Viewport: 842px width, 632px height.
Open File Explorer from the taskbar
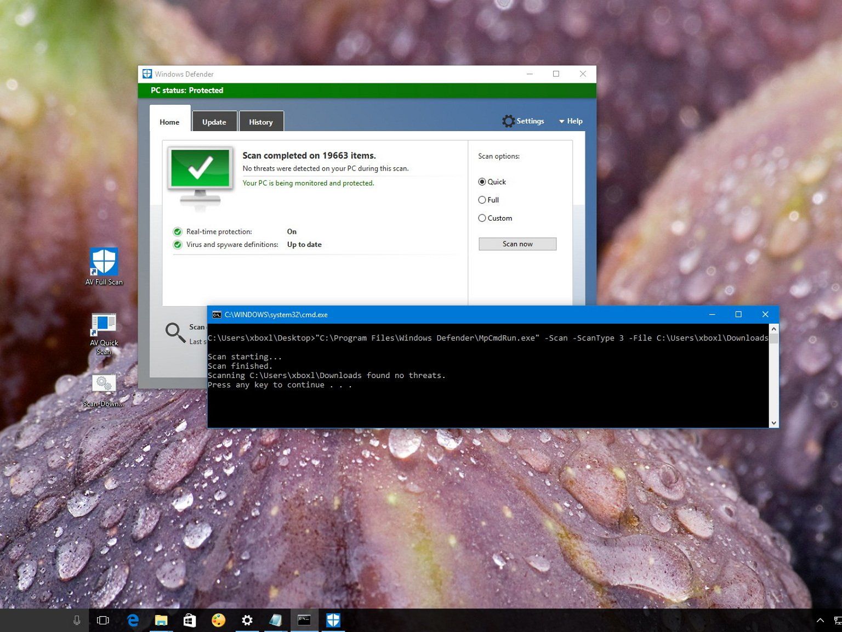click(161, 620)
